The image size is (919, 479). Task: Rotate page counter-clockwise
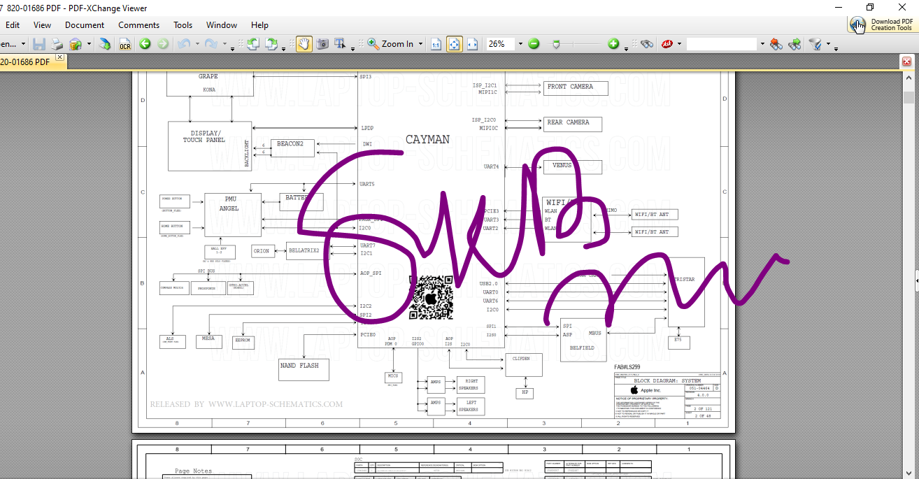tap(252, 44)
